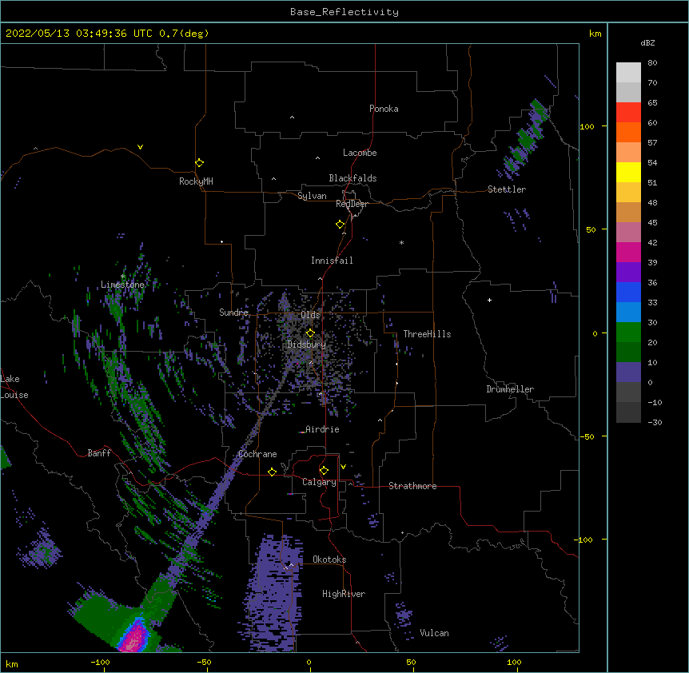Image resolution: width=689 pixels, height=673 pixels.
Task: Click the yellow V marker east of Calgary
Action: pyautogui.click(x=343, y=467)
